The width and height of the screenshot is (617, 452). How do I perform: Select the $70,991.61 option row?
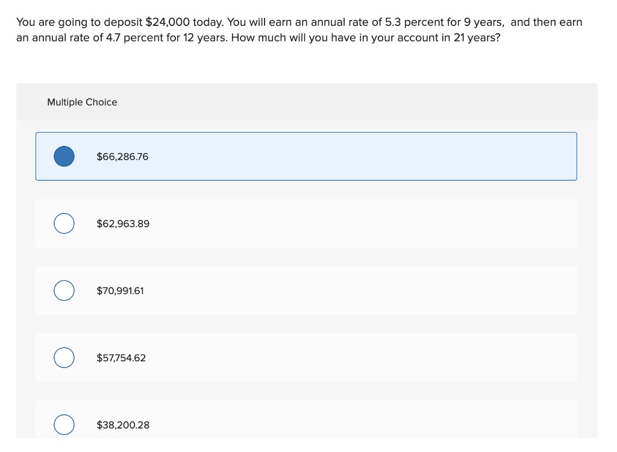point(306,290)
